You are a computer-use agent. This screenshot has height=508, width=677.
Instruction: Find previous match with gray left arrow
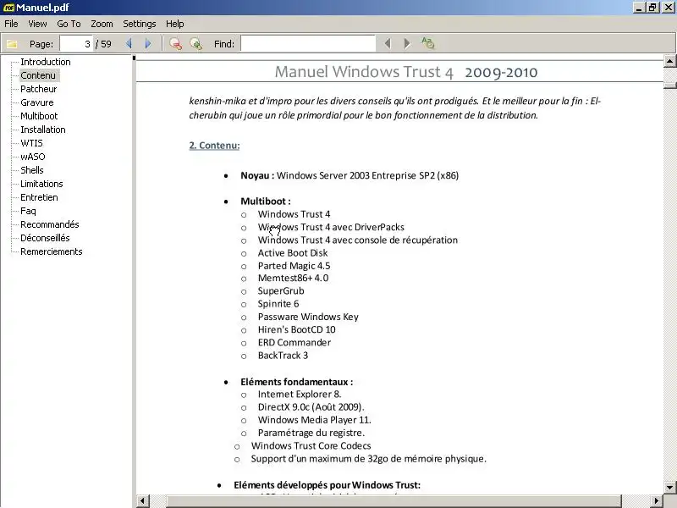click(x=388, y=44)
